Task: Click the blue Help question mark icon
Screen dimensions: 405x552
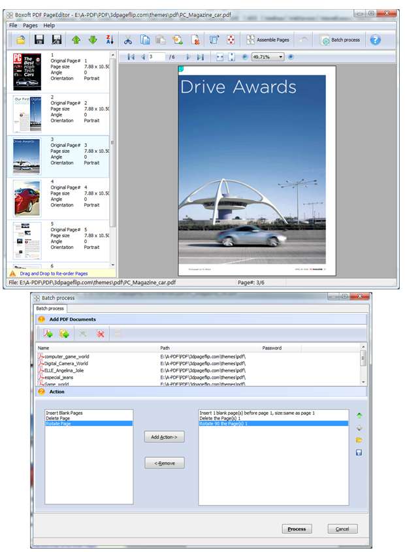Action: [376, 40]
